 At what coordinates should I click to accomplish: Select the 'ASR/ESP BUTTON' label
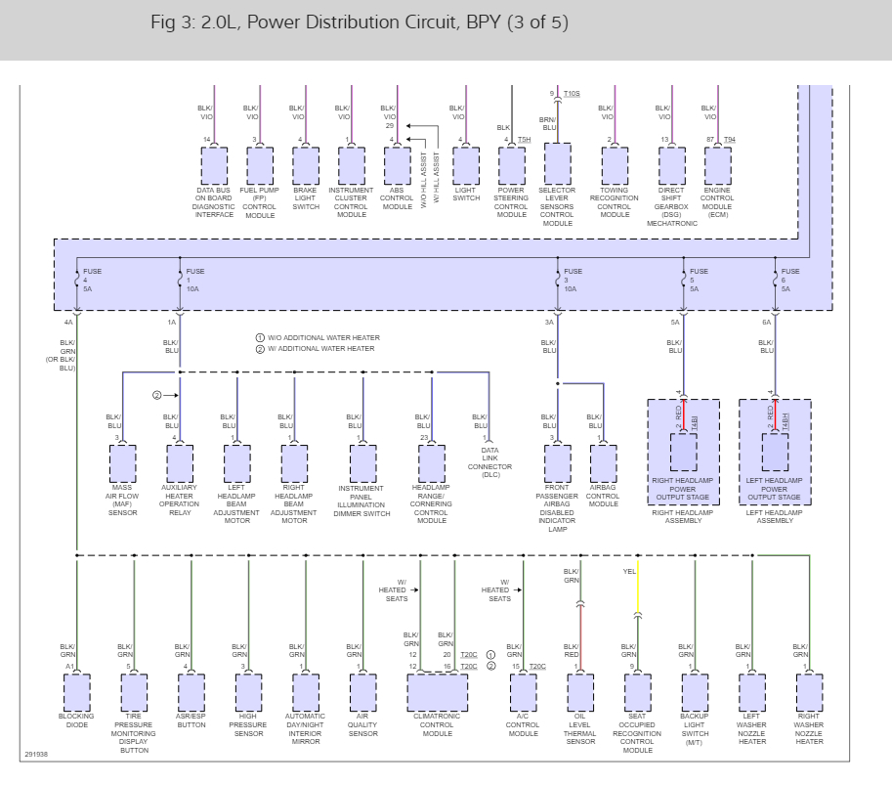pos(191,720)
